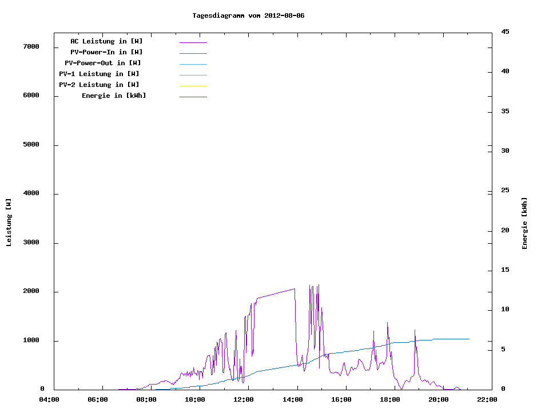Click the left axis title Leistung [W]
549x412 pixels.
(x=9, y=223)
